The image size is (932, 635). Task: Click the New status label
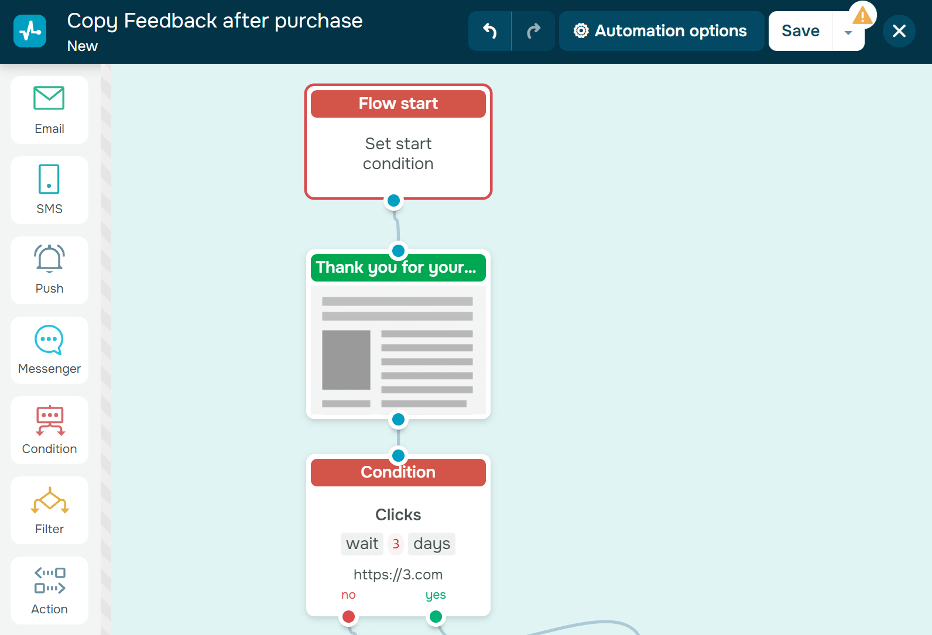(x=83, y=46)
